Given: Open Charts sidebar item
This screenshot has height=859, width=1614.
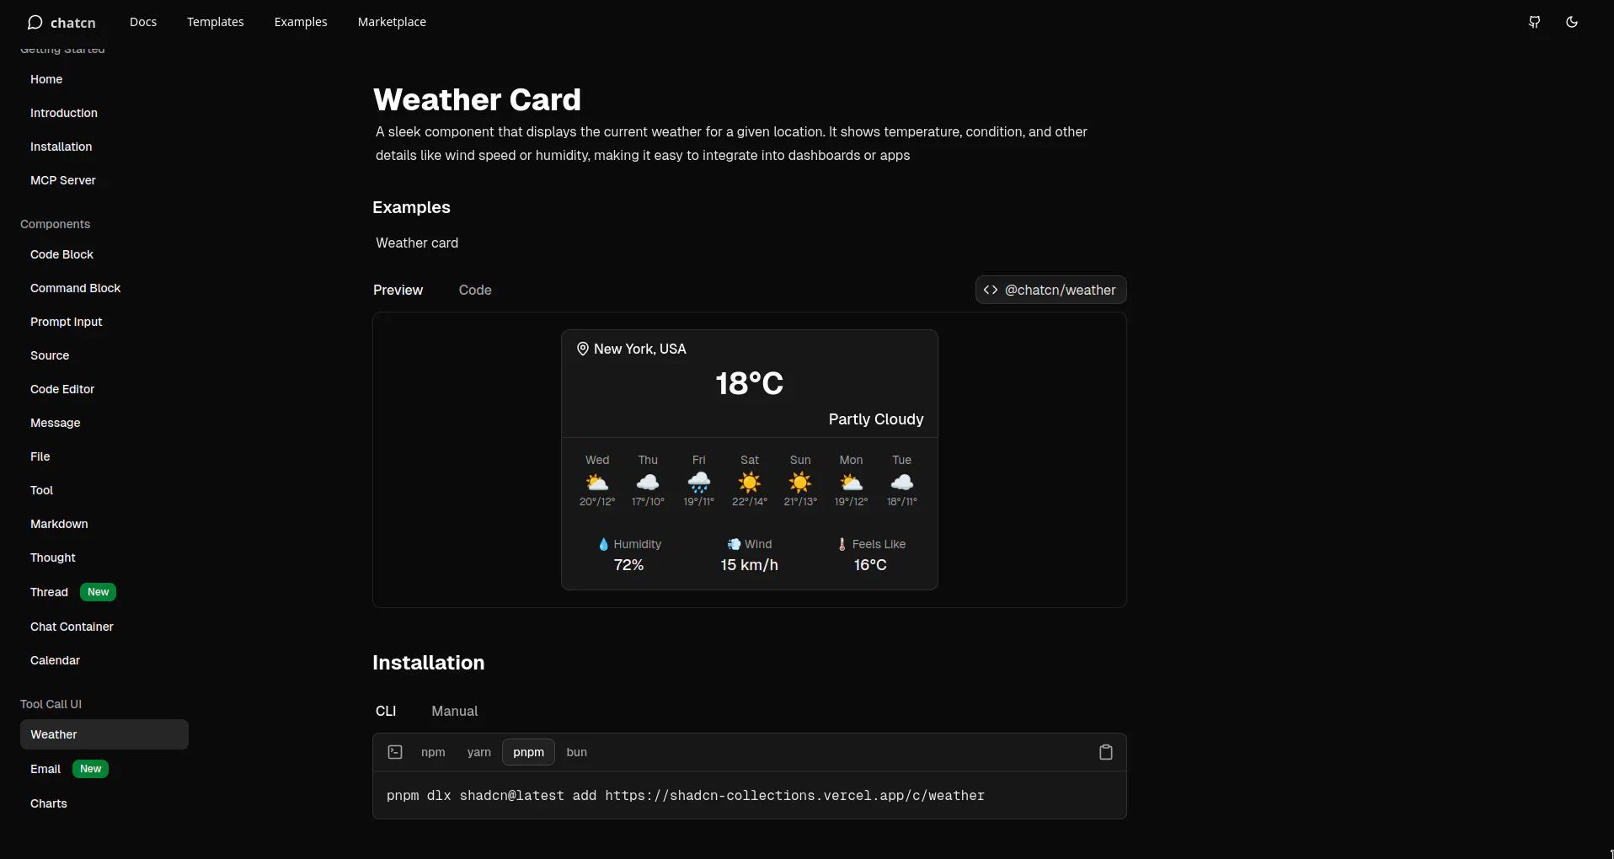Looking at the screenshot, I should click(49, 803).
